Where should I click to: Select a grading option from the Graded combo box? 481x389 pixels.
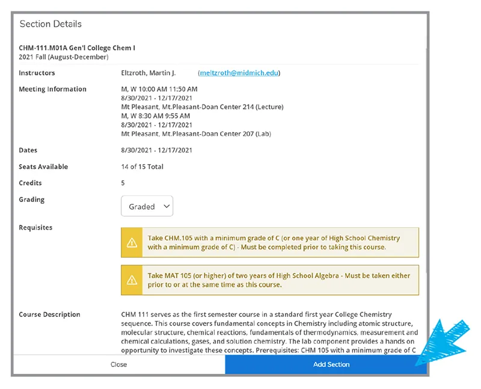tap(147, 206)
